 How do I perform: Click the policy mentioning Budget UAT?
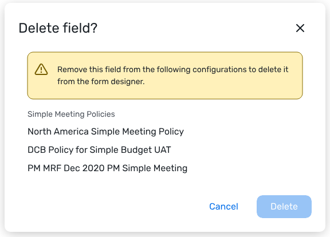(x=99, y=150)
